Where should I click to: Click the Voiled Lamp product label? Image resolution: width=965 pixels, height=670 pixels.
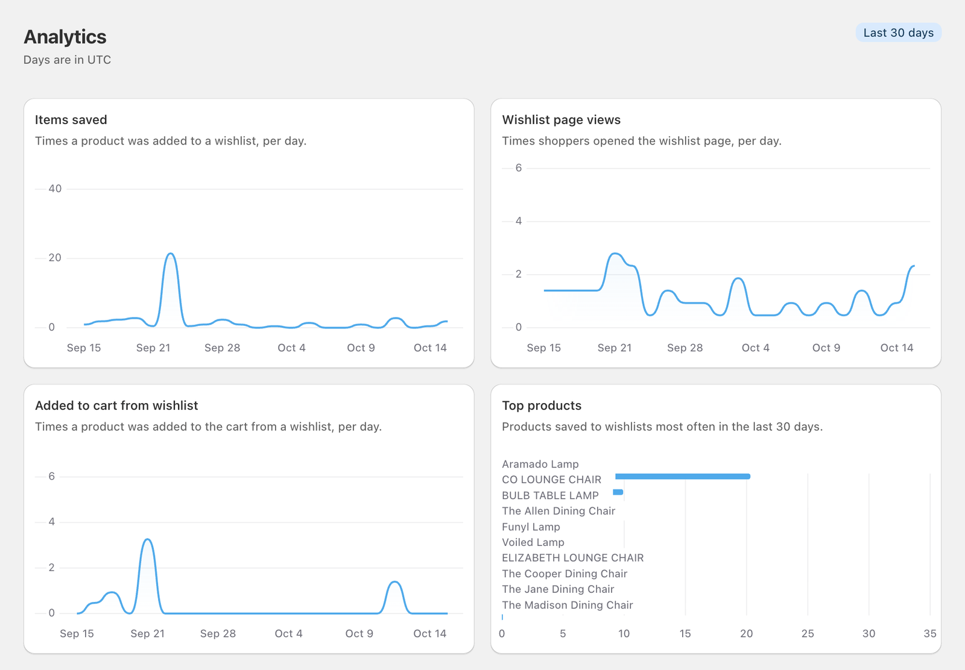tap(533, 542)
